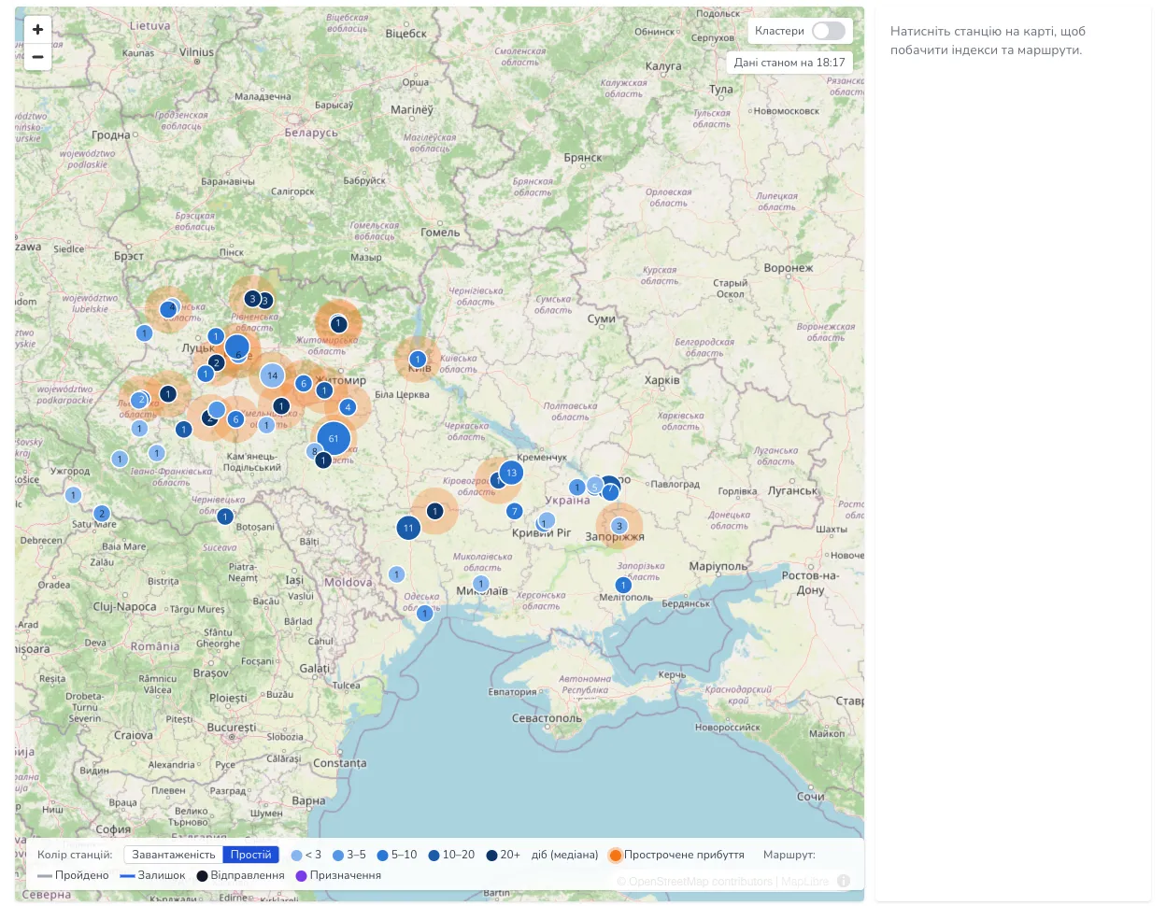Viewport: 1166px width, 906px height.
Task: Click marker 3 above Запоріжжя label
Action: click(x=619, y=526)
